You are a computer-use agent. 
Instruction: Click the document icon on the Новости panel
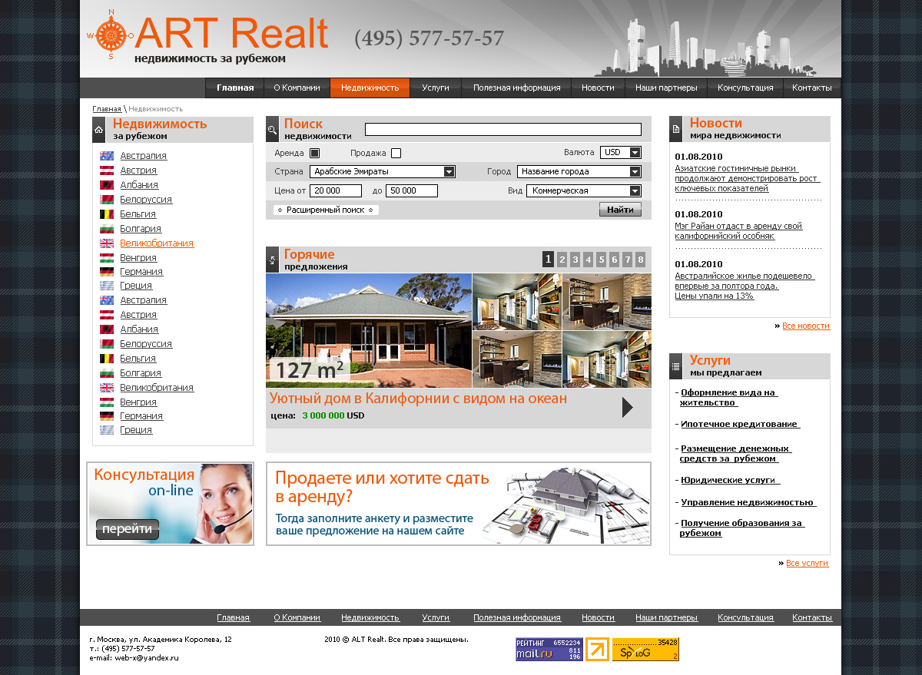[675, 129]
